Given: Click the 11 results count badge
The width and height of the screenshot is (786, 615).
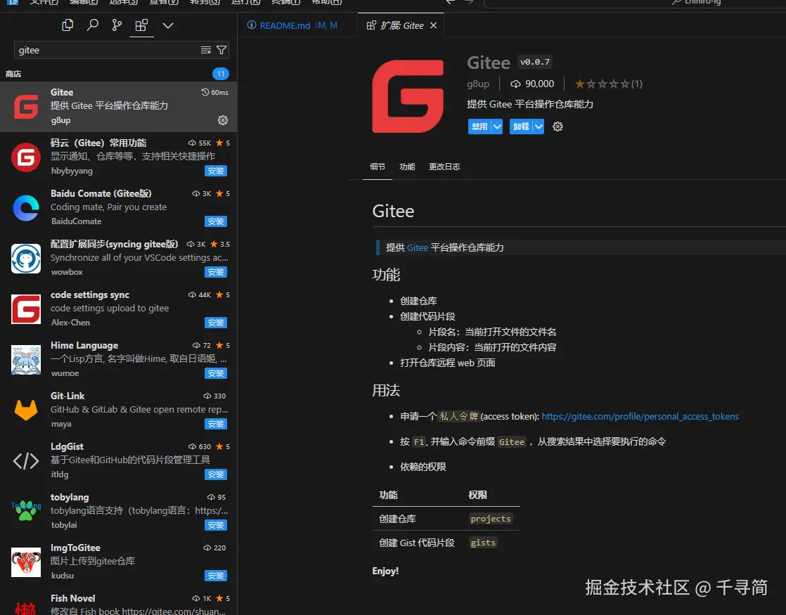Looking at the screenshot, I should [x=221, y=75].
